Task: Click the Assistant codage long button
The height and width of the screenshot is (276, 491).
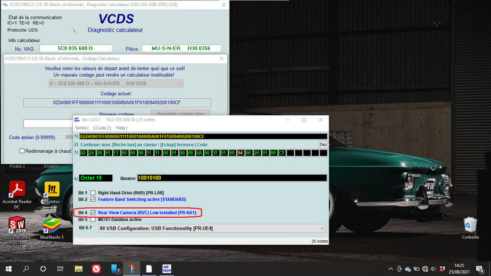Action: pos(180,113)
